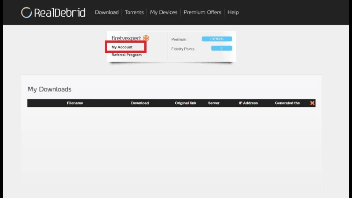
Task: Click the Download column header
Action: (x=140, y=103)
